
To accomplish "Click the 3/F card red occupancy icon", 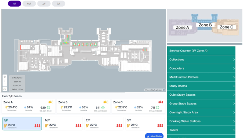I will [x=160, y=125].
